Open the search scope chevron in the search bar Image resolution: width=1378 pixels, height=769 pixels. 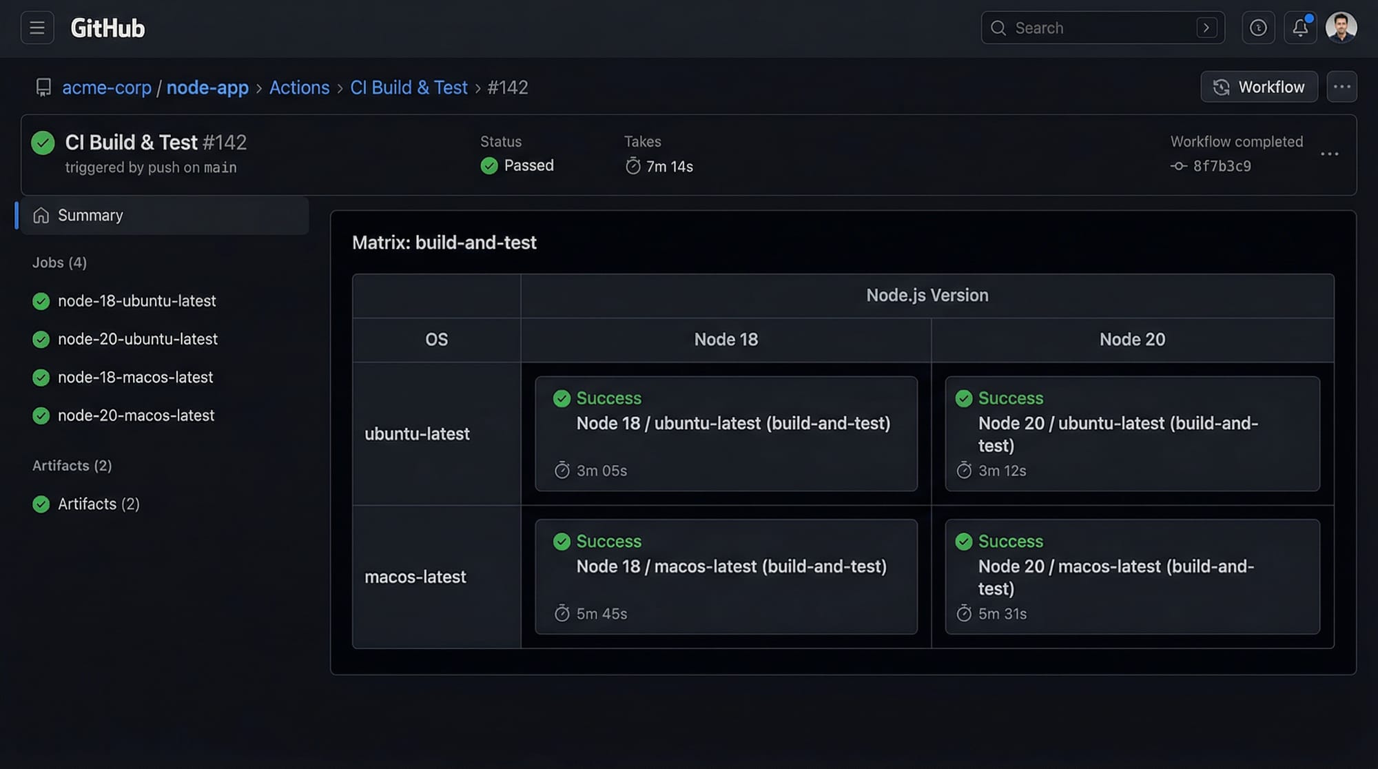tap(1206, 28)
